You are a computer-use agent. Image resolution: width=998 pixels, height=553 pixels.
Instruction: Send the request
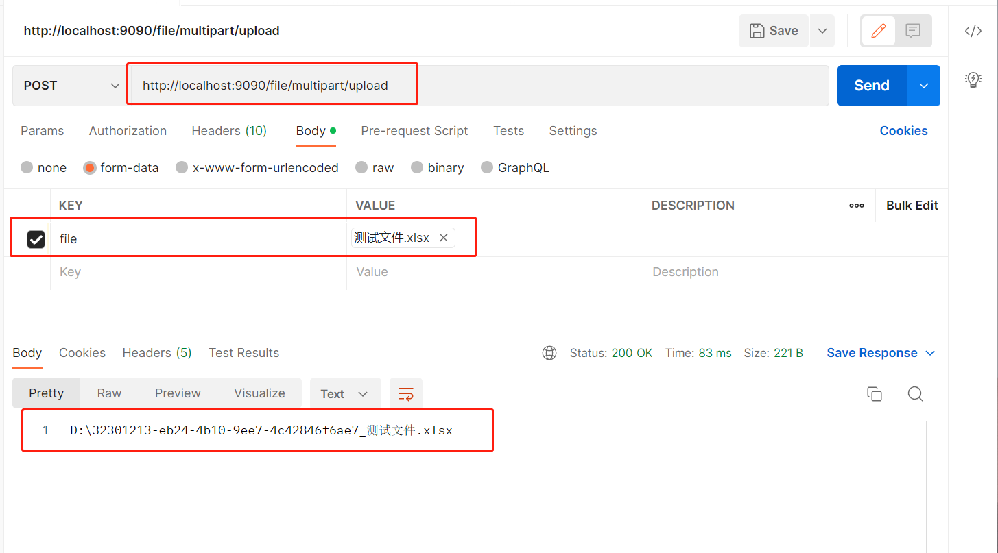(x=872, y=86)
